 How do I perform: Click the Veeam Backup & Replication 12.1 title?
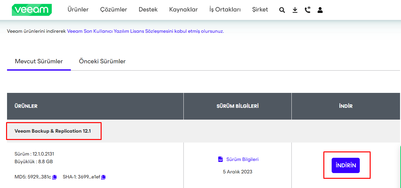click(53, 131)
